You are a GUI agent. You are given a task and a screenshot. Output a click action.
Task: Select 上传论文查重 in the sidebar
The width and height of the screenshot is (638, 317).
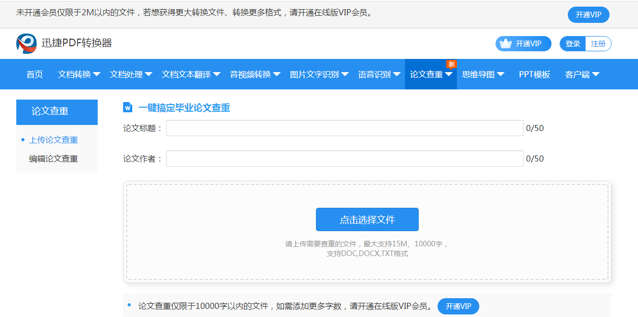point(53,140)
